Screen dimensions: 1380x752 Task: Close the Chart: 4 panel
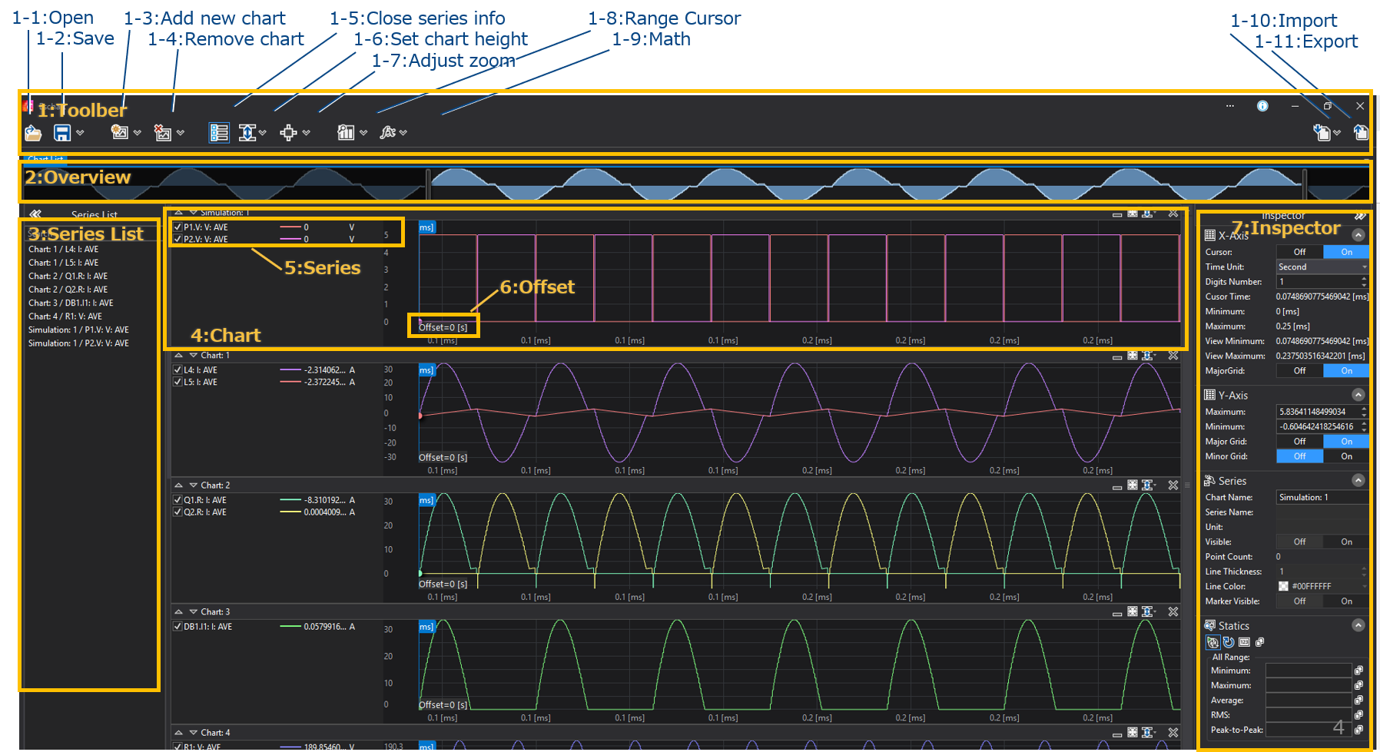(x=1173, y=733)
